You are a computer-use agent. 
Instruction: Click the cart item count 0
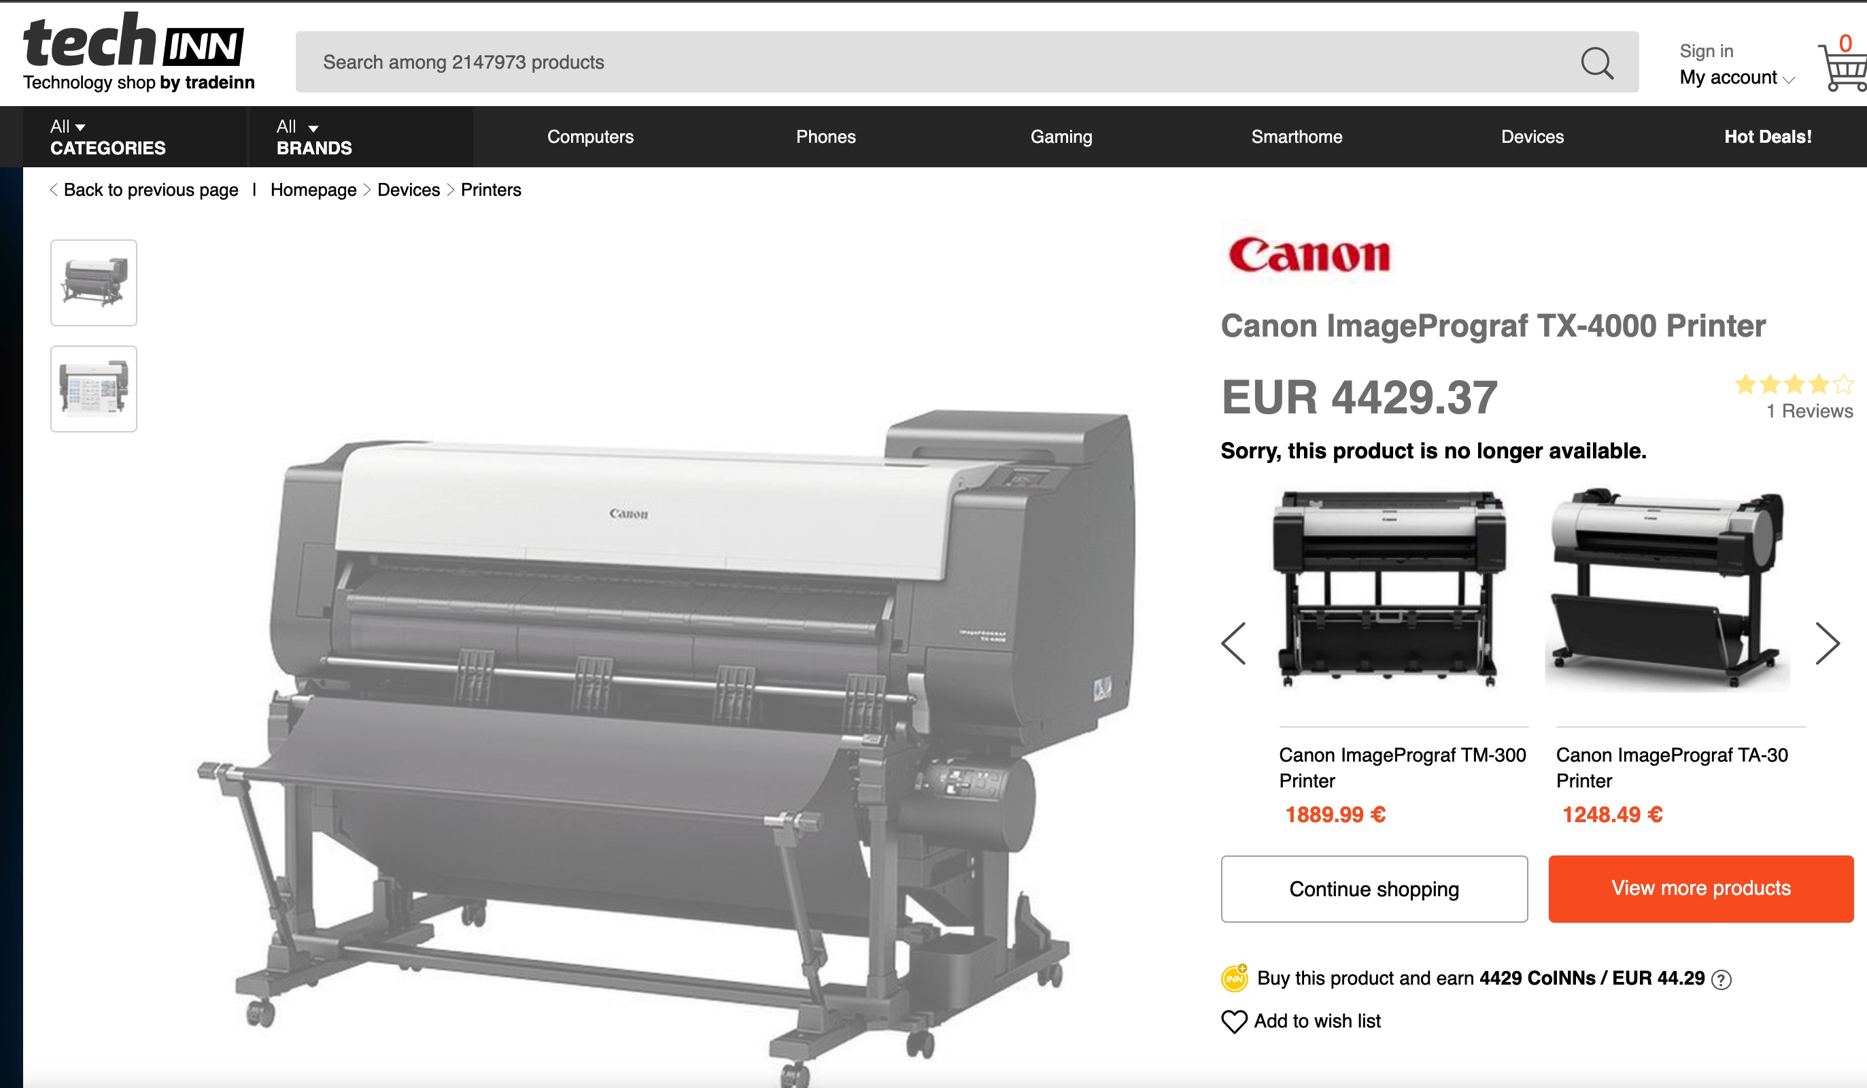1845,44
